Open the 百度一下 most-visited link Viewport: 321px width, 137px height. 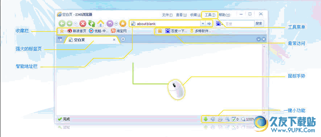point(176,31)
